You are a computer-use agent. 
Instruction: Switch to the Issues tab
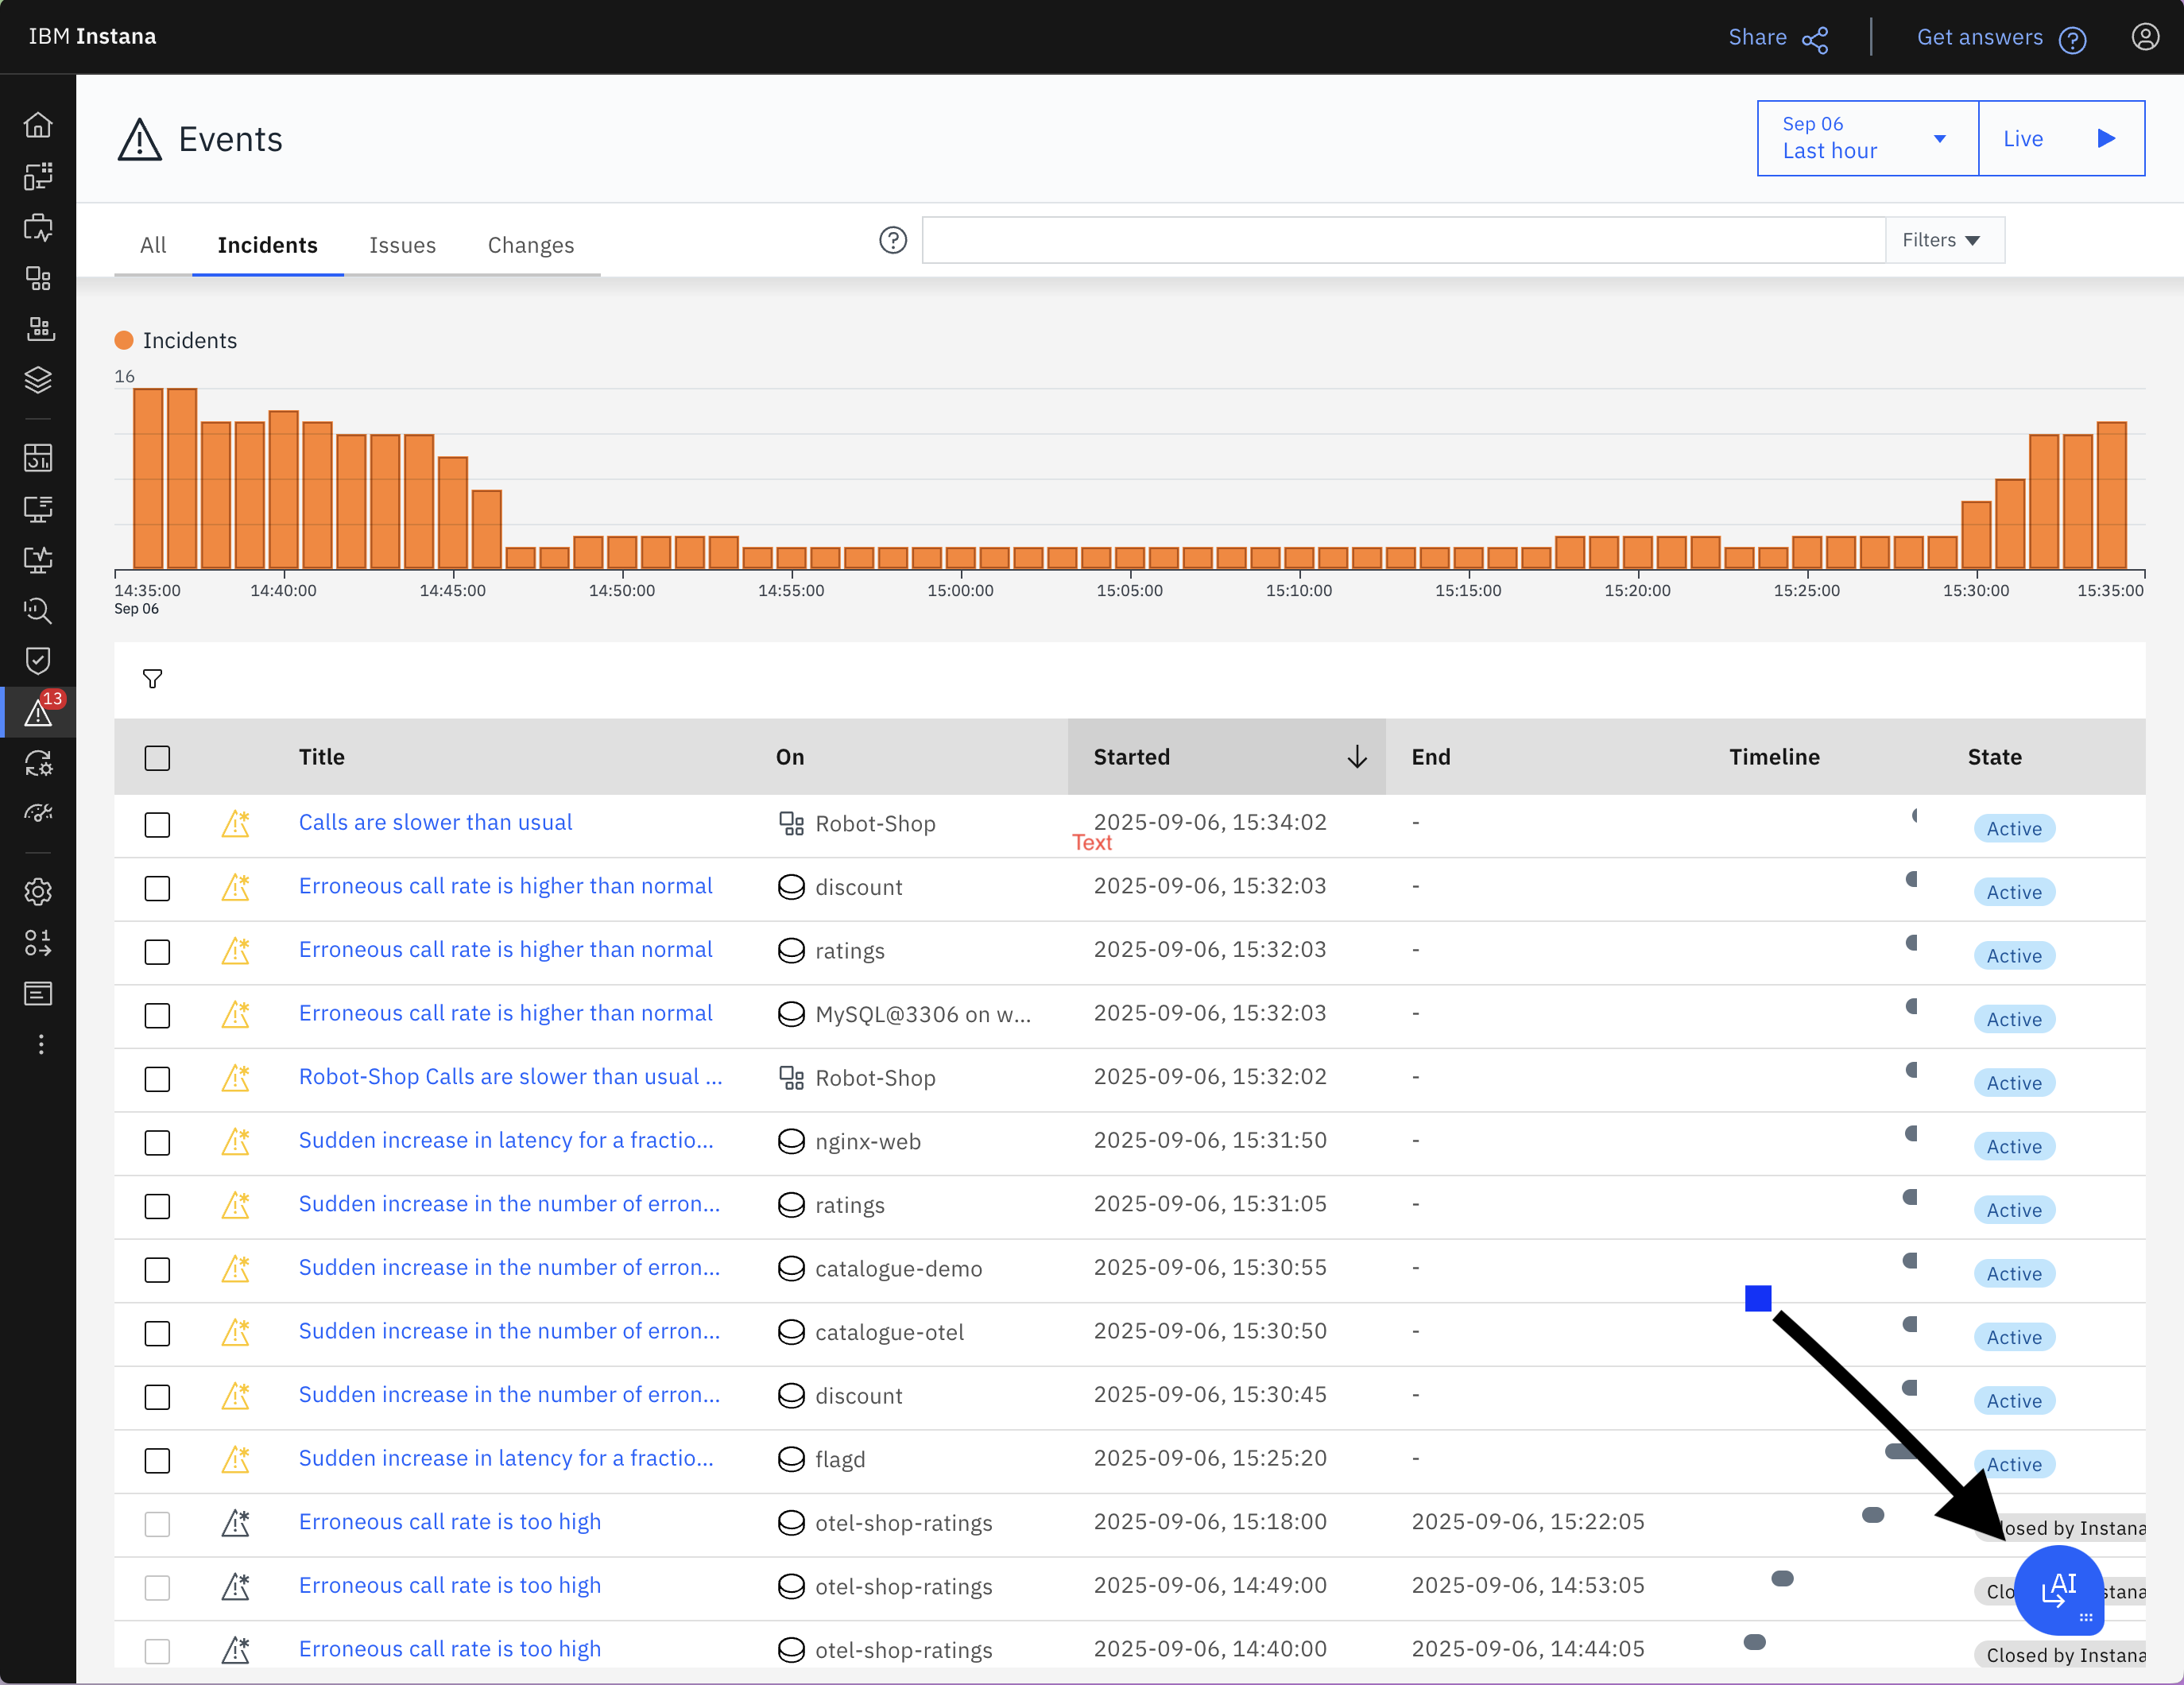[402, 245]
